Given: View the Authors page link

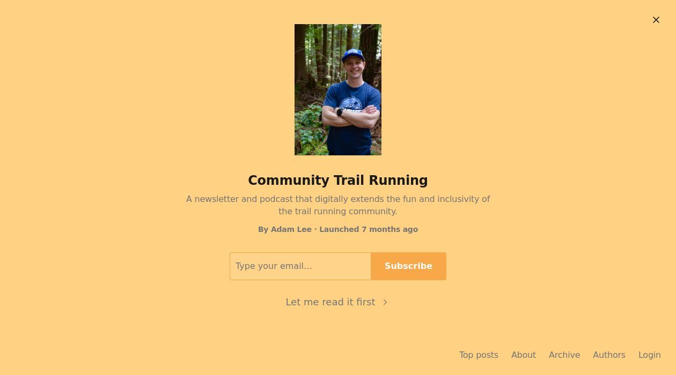Looking at the screenshot, I should coord(609,355).
